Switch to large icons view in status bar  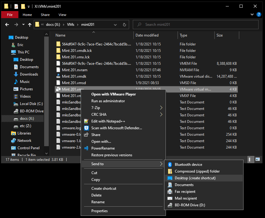pos(258,159)
